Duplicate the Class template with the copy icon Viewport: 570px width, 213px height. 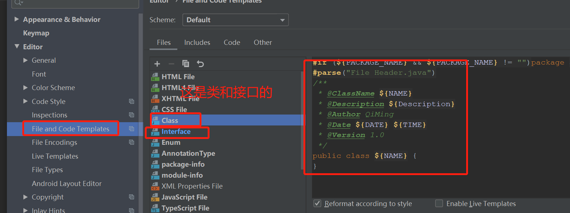tap(186, 63)
